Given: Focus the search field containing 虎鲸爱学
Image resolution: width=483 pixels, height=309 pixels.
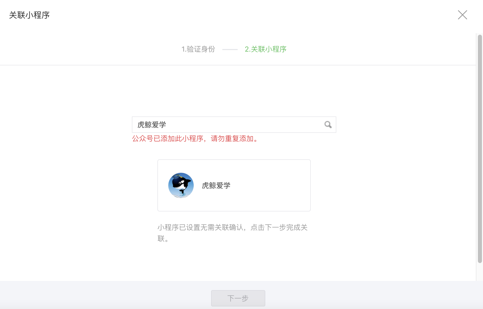Looking at the screenshot, I should point(234,125).
